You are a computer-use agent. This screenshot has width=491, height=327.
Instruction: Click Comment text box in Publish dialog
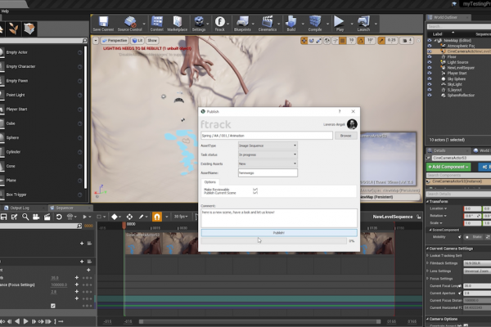pos(279,218)
